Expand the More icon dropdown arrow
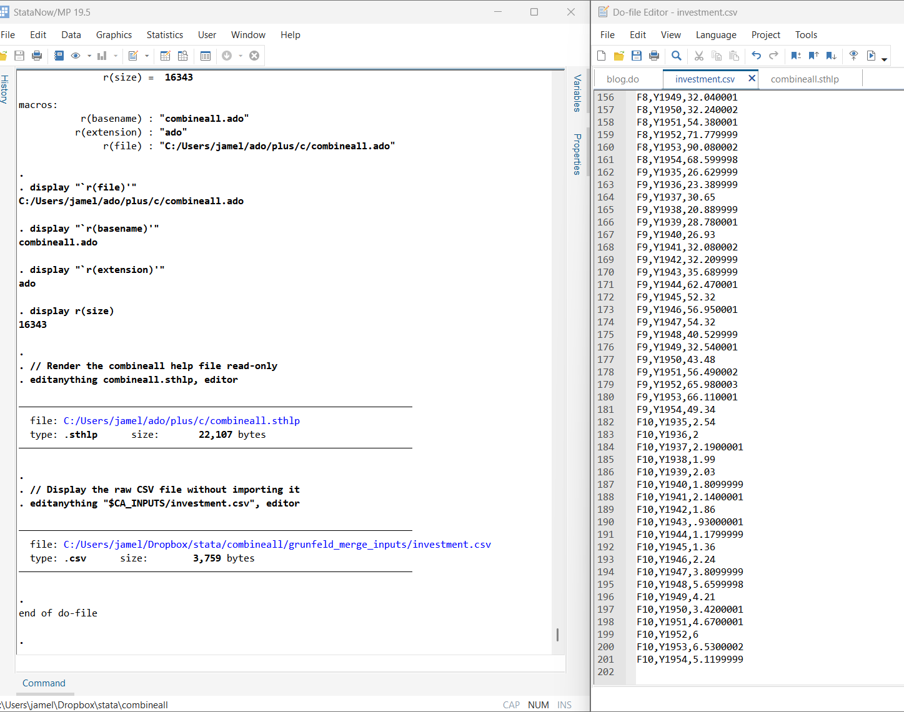904x712 pixels. coord(241,56)
